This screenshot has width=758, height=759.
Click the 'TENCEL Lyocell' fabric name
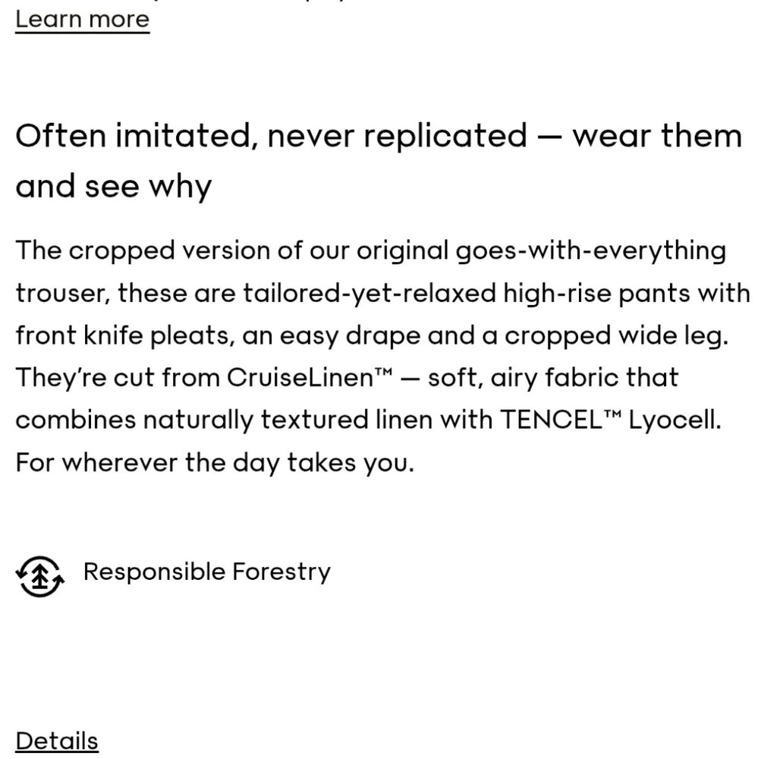[x=611, y=420]
